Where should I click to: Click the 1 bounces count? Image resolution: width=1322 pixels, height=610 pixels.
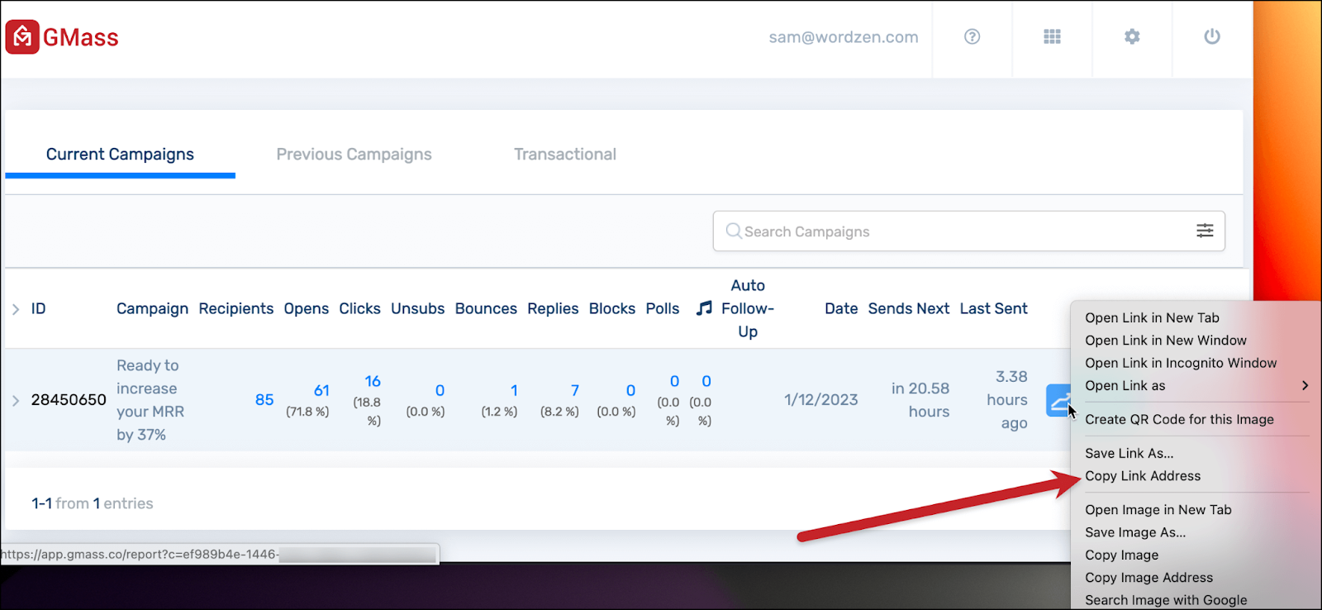[x=514, y=391]
